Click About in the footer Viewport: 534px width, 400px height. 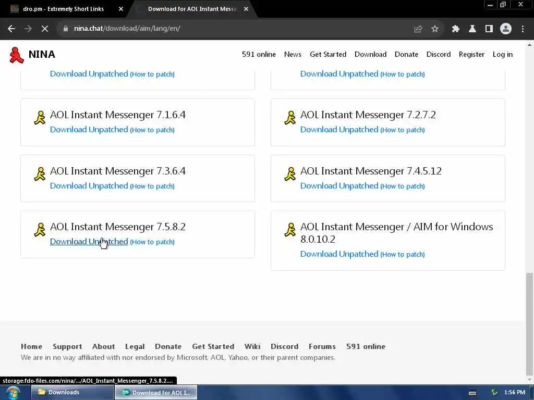(x=104, y=346)
